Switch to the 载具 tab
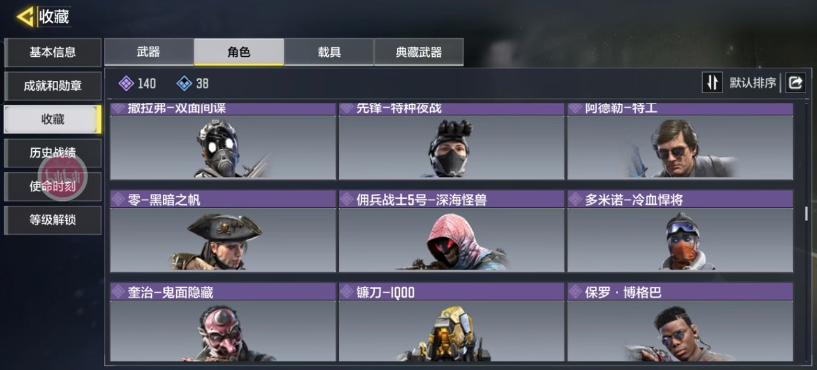This screenshot has width=817, height=370. tap(329, 52)
